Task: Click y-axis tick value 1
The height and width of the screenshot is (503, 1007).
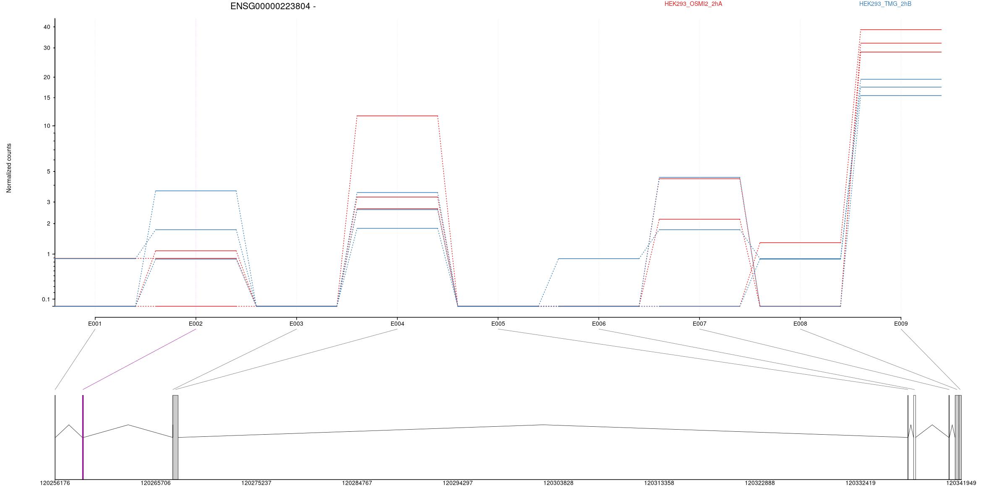Action: 48,254
